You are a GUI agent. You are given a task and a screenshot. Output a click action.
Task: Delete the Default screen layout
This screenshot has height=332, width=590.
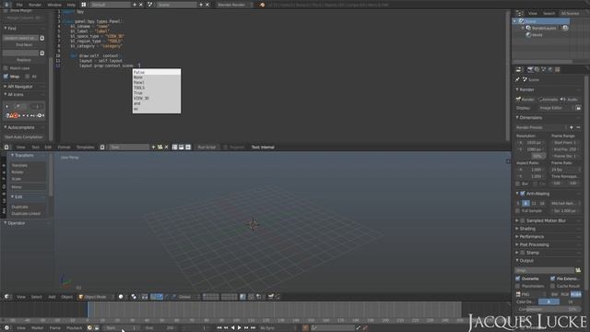click(x=141, y=5)
